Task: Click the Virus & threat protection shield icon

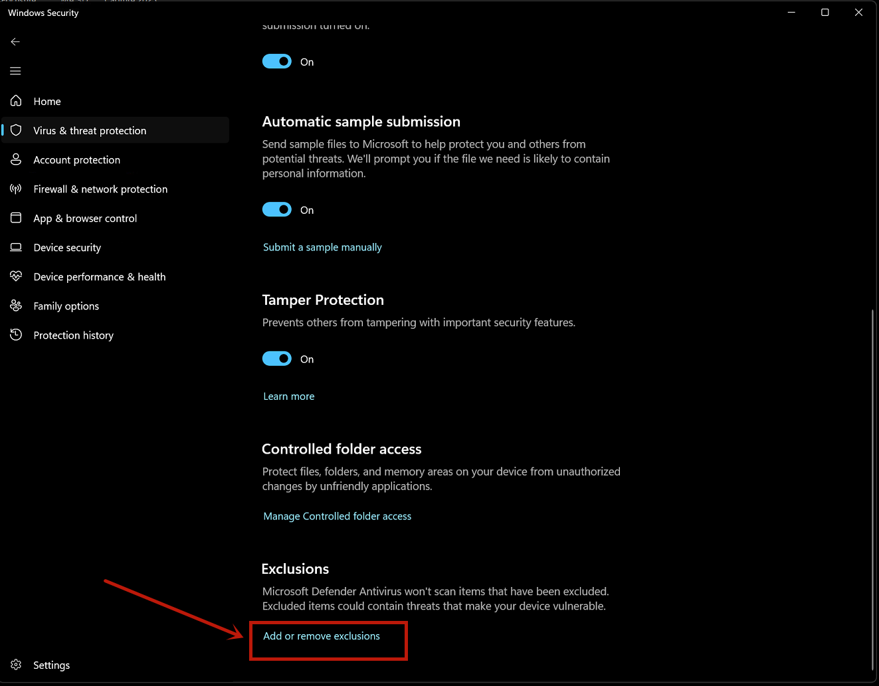Action: tap(16, 130)
